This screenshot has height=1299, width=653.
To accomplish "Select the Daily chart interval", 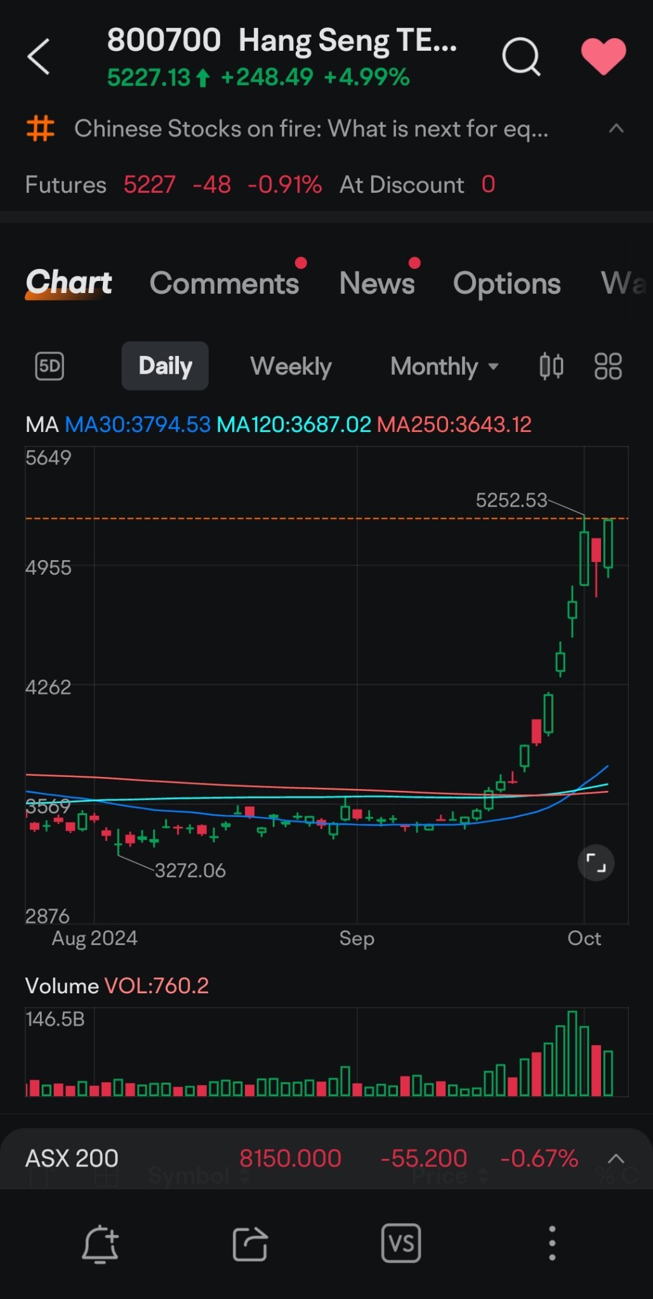I will point(165,366).
